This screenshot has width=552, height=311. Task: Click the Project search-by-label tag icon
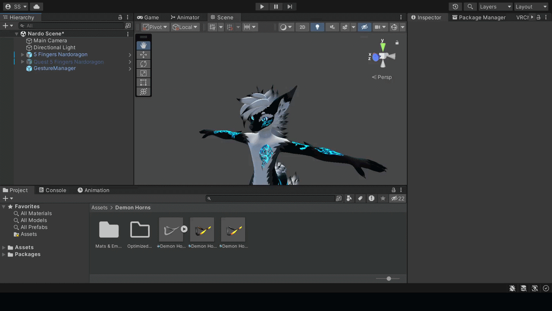coord(361,198)
